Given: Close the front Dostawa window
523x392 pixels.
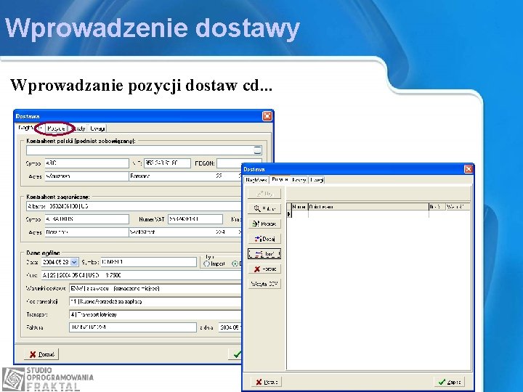Looking at the screenshot, I should pos(469,169).
